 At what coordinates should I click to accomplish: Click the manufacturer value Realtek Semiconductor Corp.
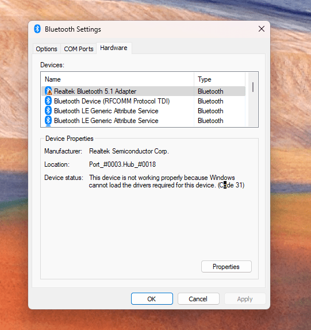(129, 151)
